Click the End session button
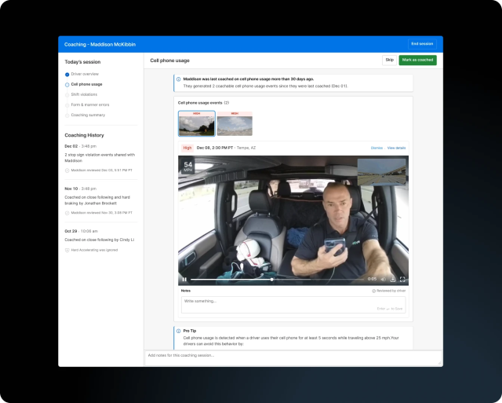The width and height of the screenshot is (502, 403). 422,44
